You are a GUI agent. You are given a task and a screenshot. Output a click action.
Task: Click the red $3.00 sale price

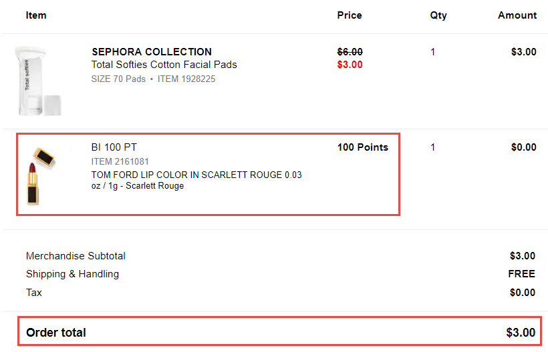[x=350, y=65]
